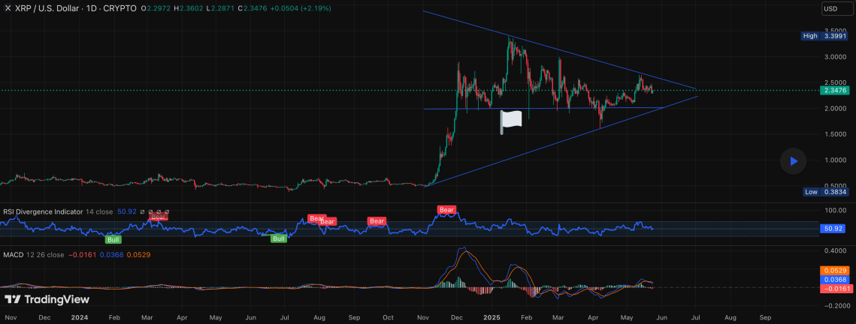Click the orange MACD tag 0.0529 on axis
856x324 pixels.
tap(836, 270)
